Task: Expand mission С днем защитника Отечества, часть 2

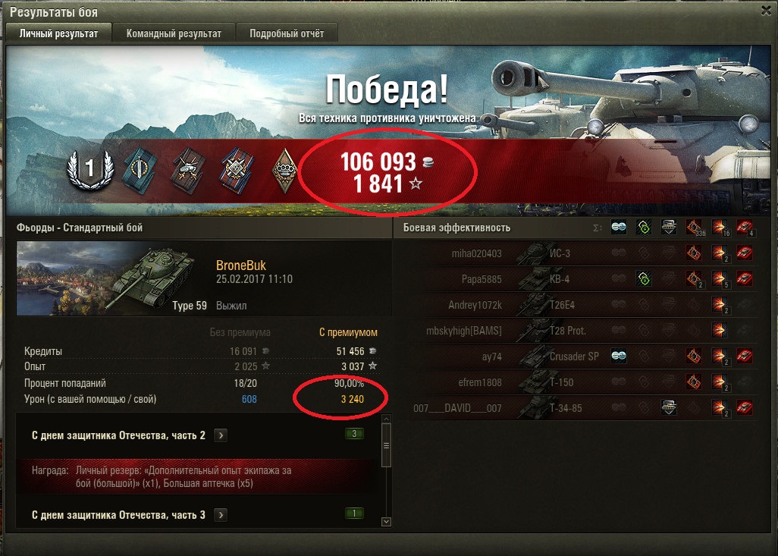Action: (221, 435)
